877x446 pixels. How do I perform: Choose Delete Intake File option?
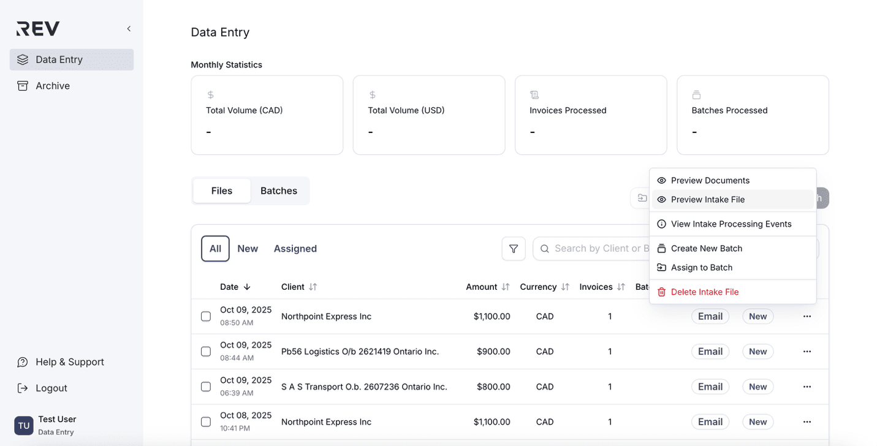705,292
